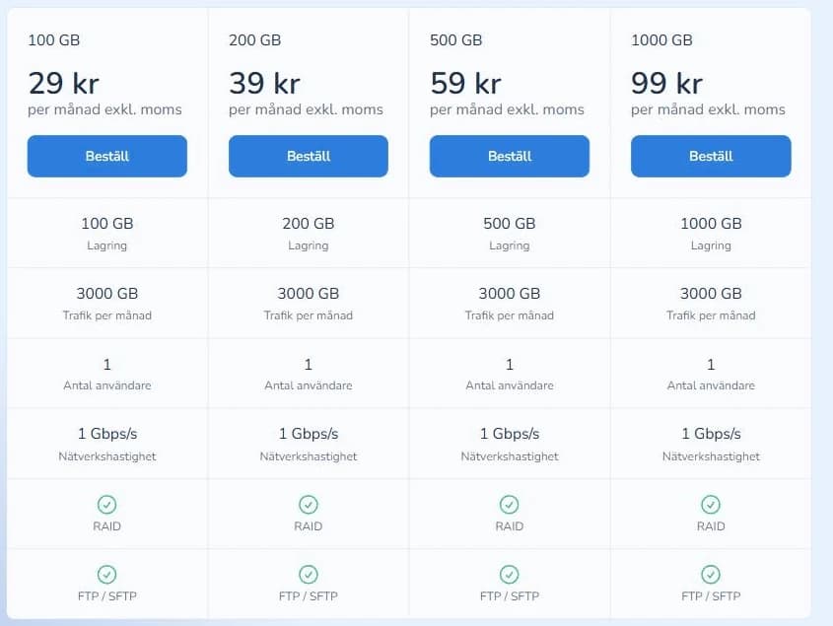Click the RAID checkmark in the 200 GB column
The height and width of the screenshot is (626, 833).
coord(309,505)
